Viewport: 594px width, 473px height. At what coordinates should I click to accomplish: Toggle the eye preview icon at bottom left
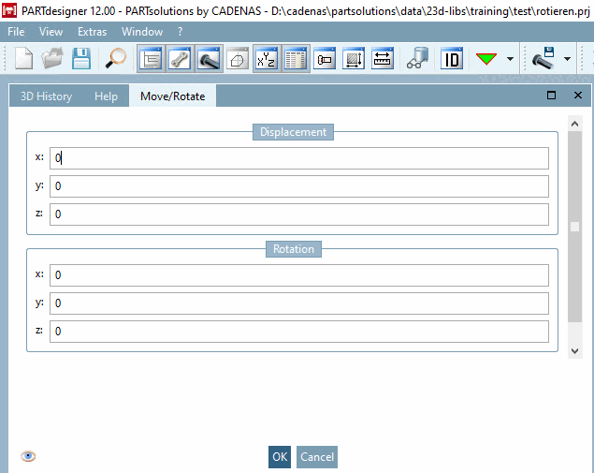(28, 456)
